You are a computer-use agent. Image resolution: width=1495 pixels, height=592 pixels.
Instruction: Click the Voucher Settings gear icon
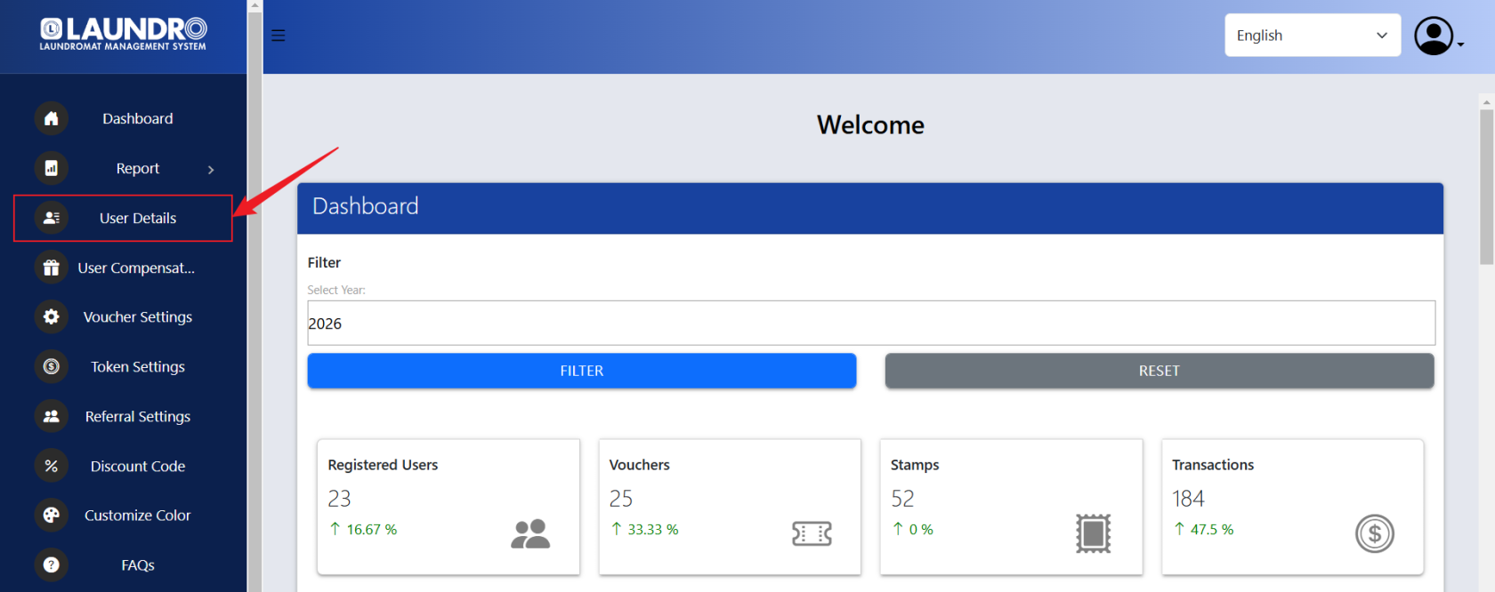(52, 316)
